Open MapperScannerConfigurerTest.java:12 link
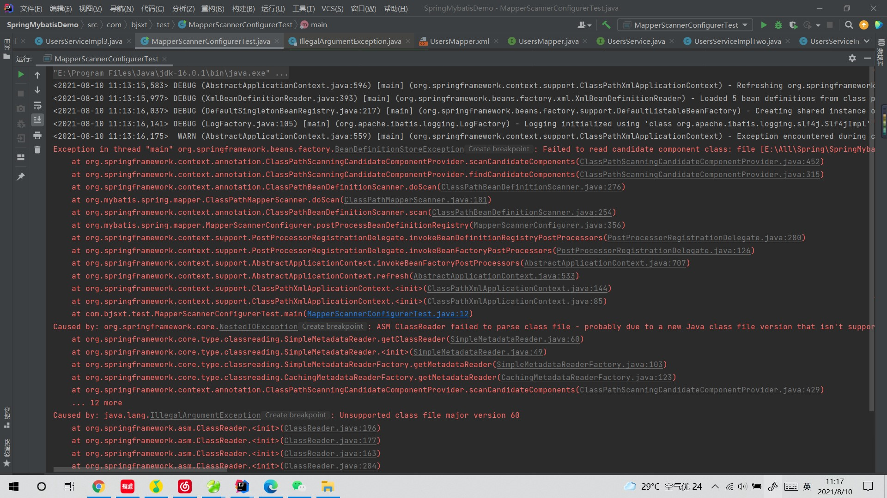The height and width of the screenshot is (498, 887). pyautogui.click(x=388, y=314)
